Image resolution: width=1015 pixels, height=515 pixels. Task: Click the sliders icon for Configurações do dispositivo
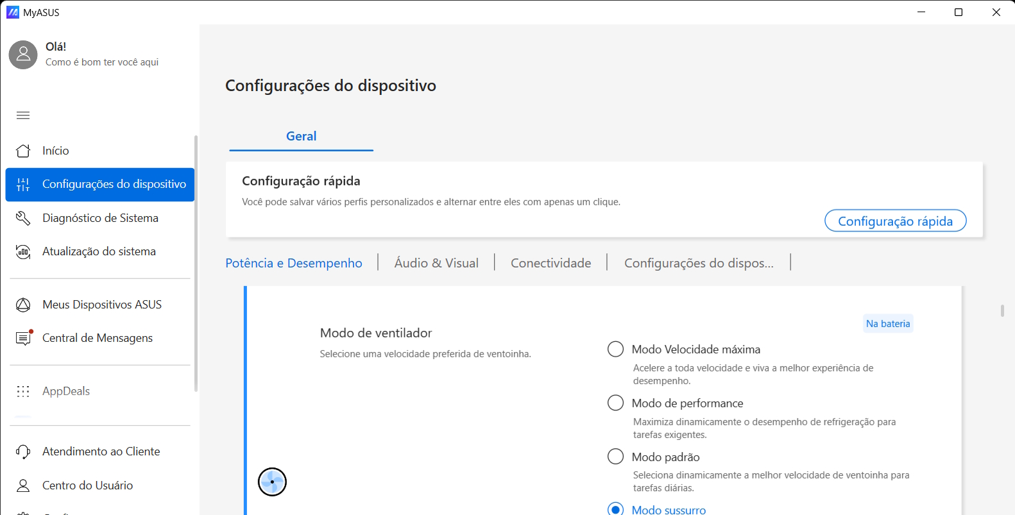click(x=23, y=185)
